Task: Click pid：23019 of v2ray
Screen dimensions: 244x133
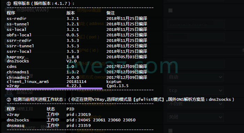Action: tap(78, 115)
